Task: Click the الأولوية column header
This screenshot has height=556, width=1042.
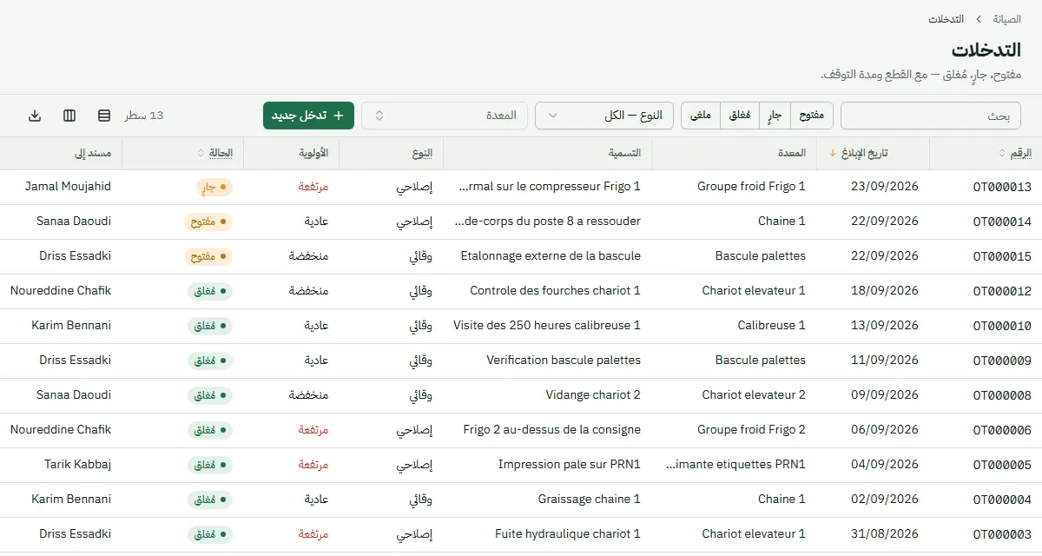Action: pyautogui.click(x=313, y=154)
